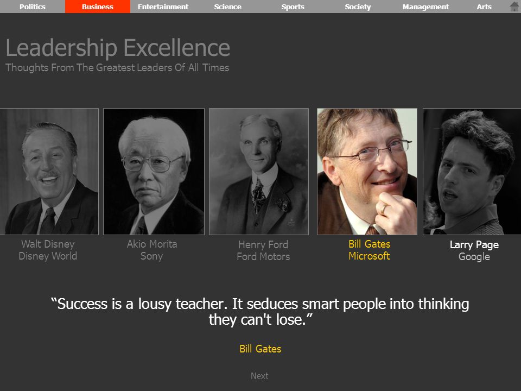Select the Walt Disney portrait
The width and height of the screenshot is (521, 391).
49,172
